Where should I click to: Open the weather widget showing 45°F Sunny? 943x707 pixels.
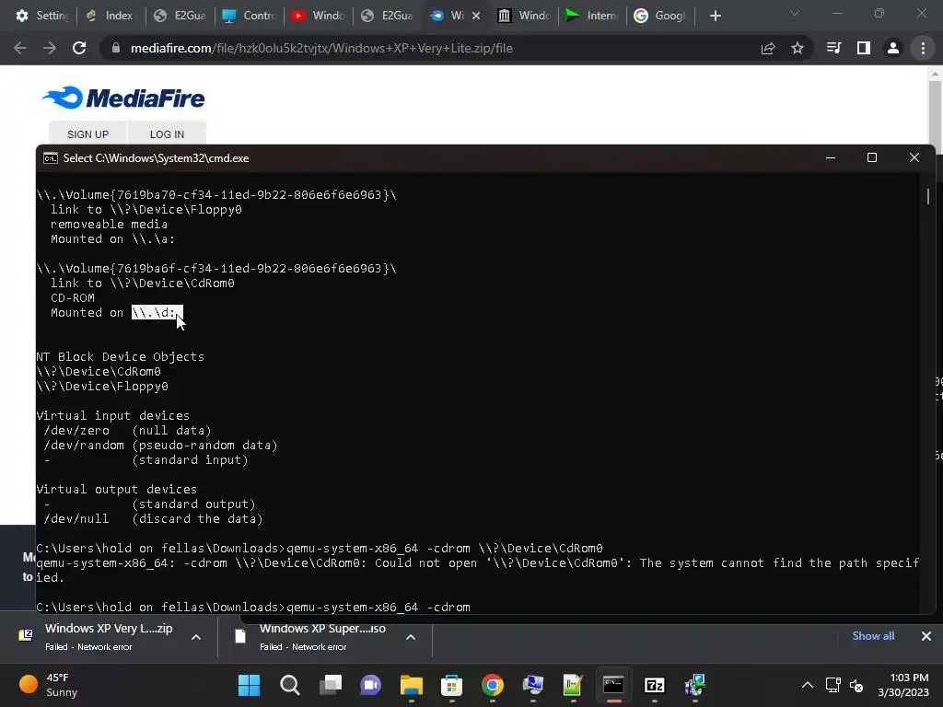[48, 685]
